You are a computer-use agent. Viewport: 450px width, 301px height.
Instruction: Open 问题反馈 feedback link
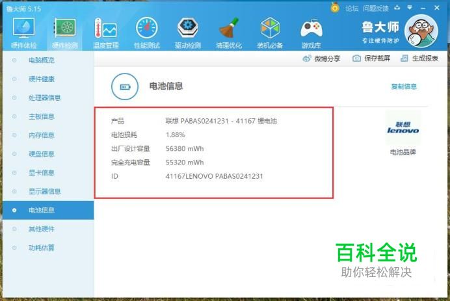[376, 8]
